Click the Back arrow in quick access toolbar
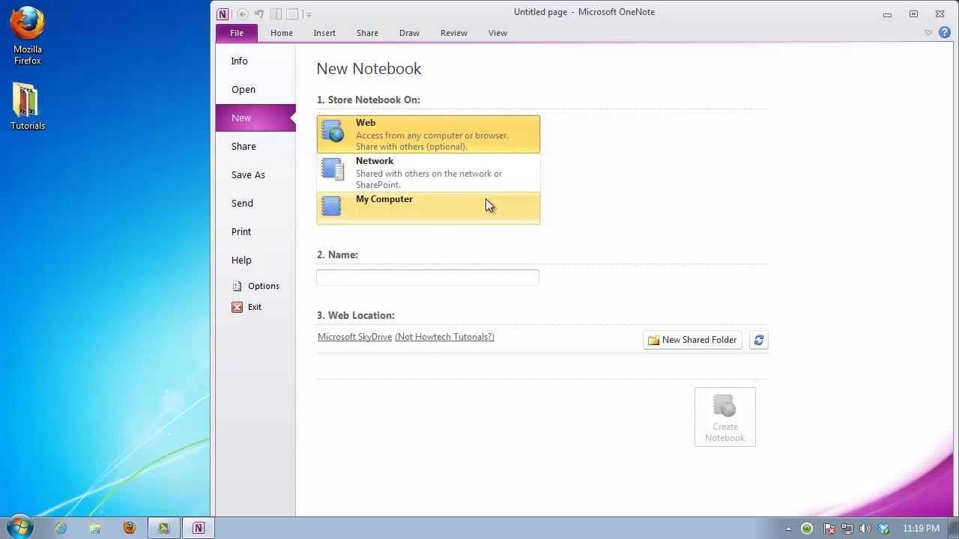959x539 pixels. point(243,13)
